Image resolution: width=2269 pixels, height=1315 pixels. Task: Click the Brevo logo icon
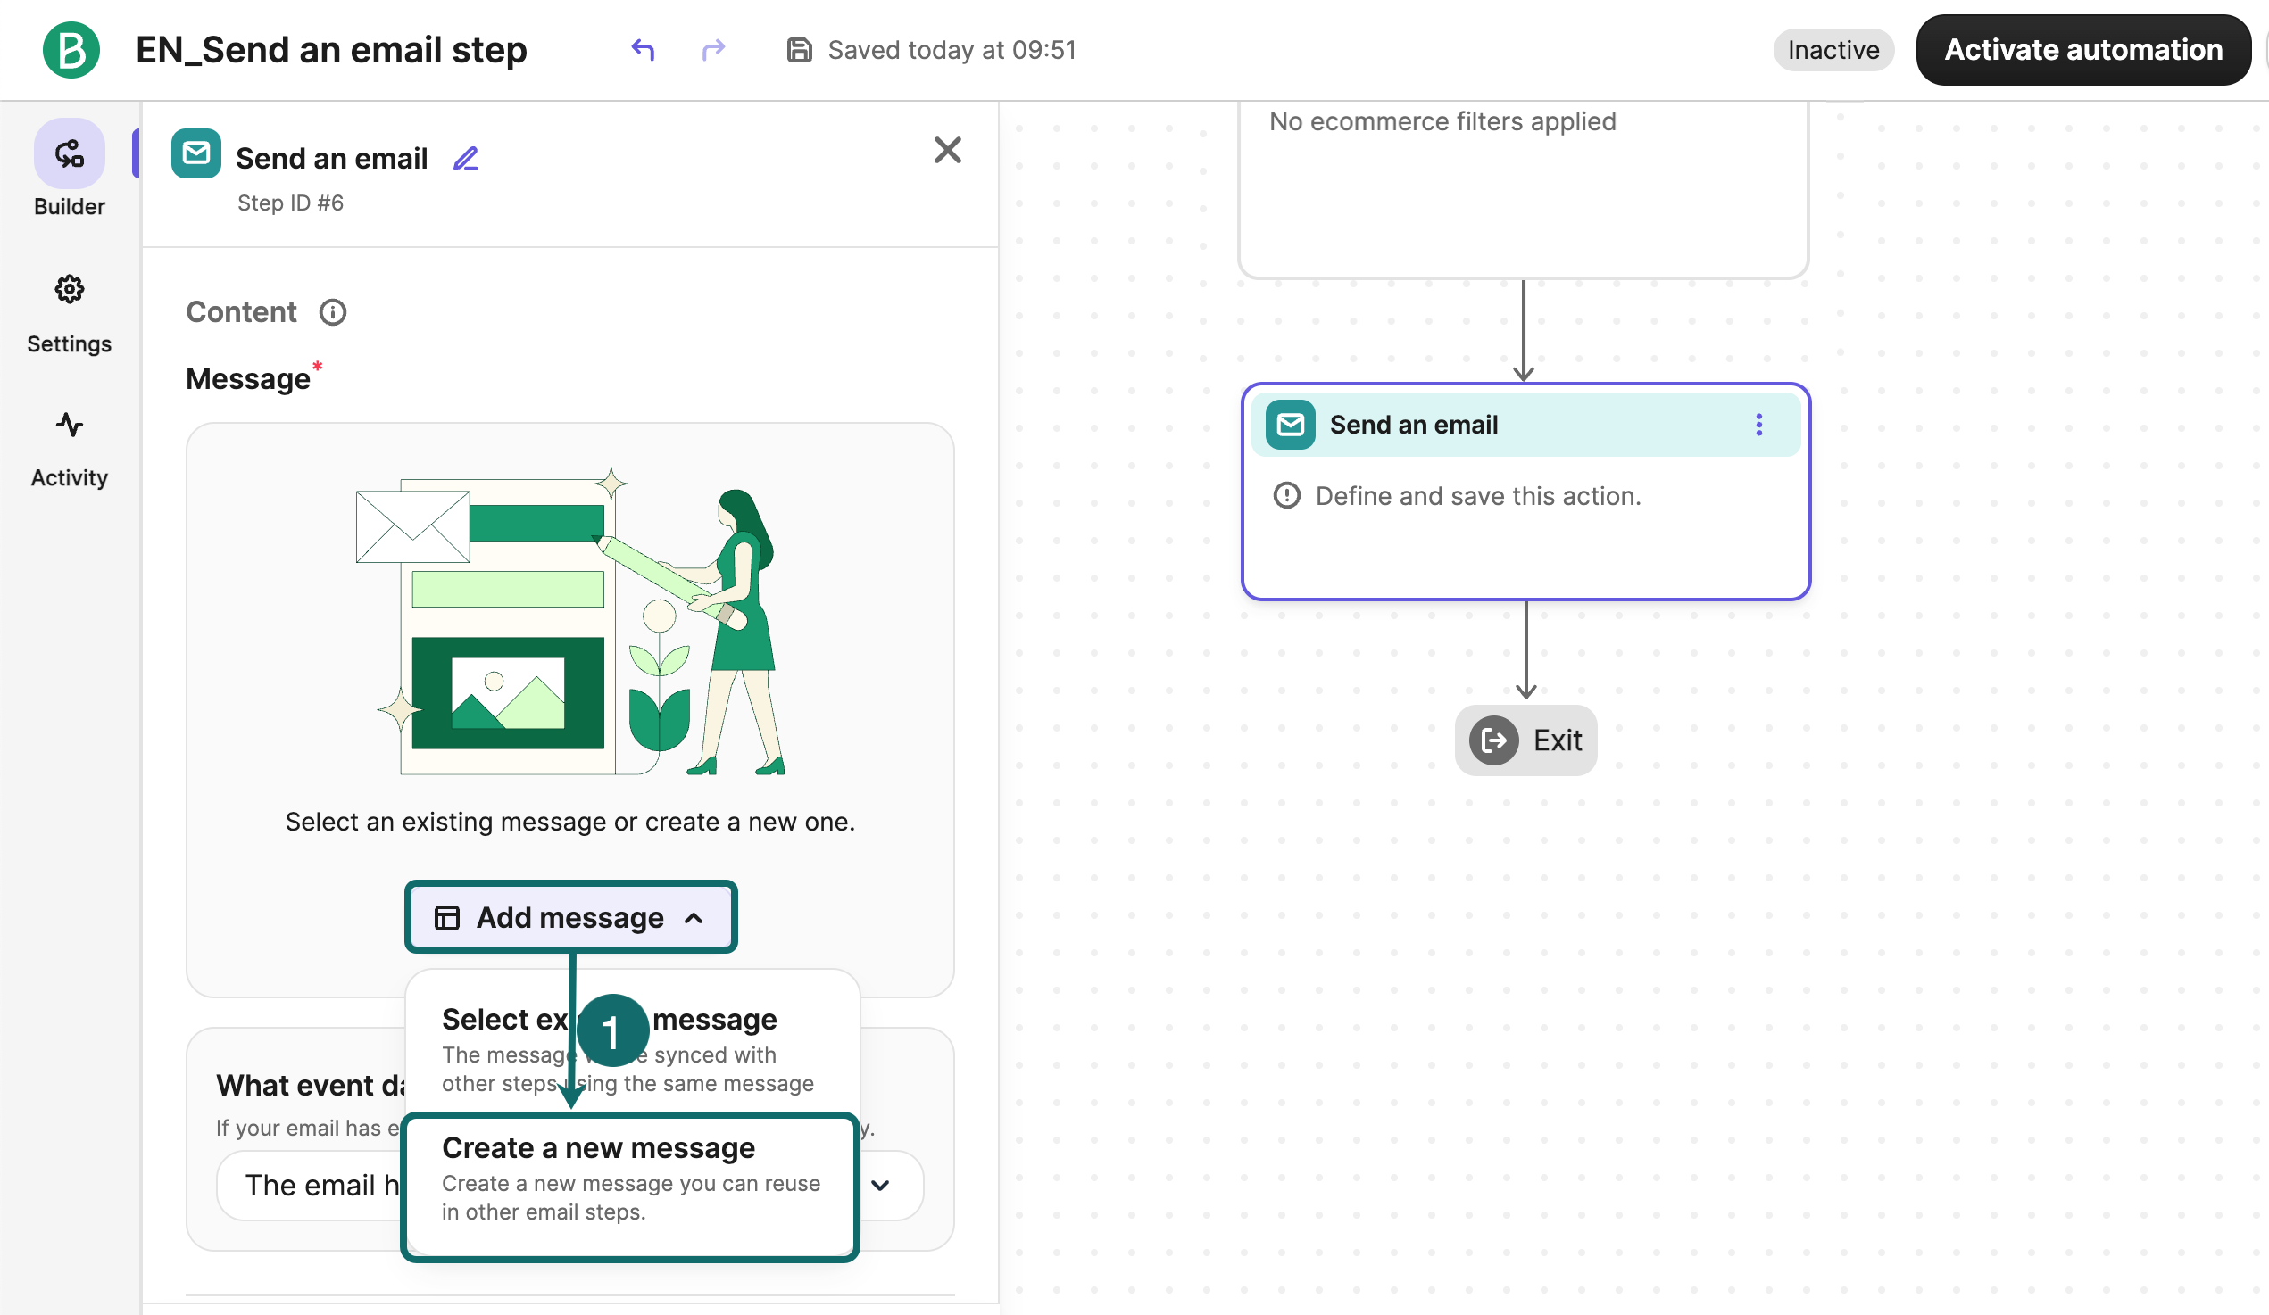point(71,49)
